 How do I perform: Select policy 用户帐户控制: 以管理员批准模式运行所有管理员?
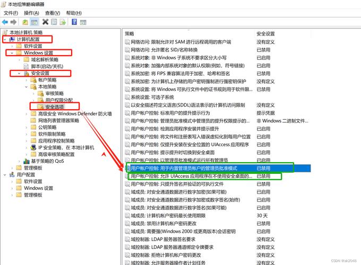[179, 161]
